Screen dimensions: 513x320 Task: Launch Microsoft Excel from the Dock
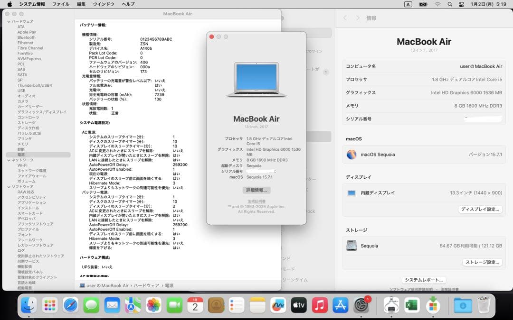(411, 306)
